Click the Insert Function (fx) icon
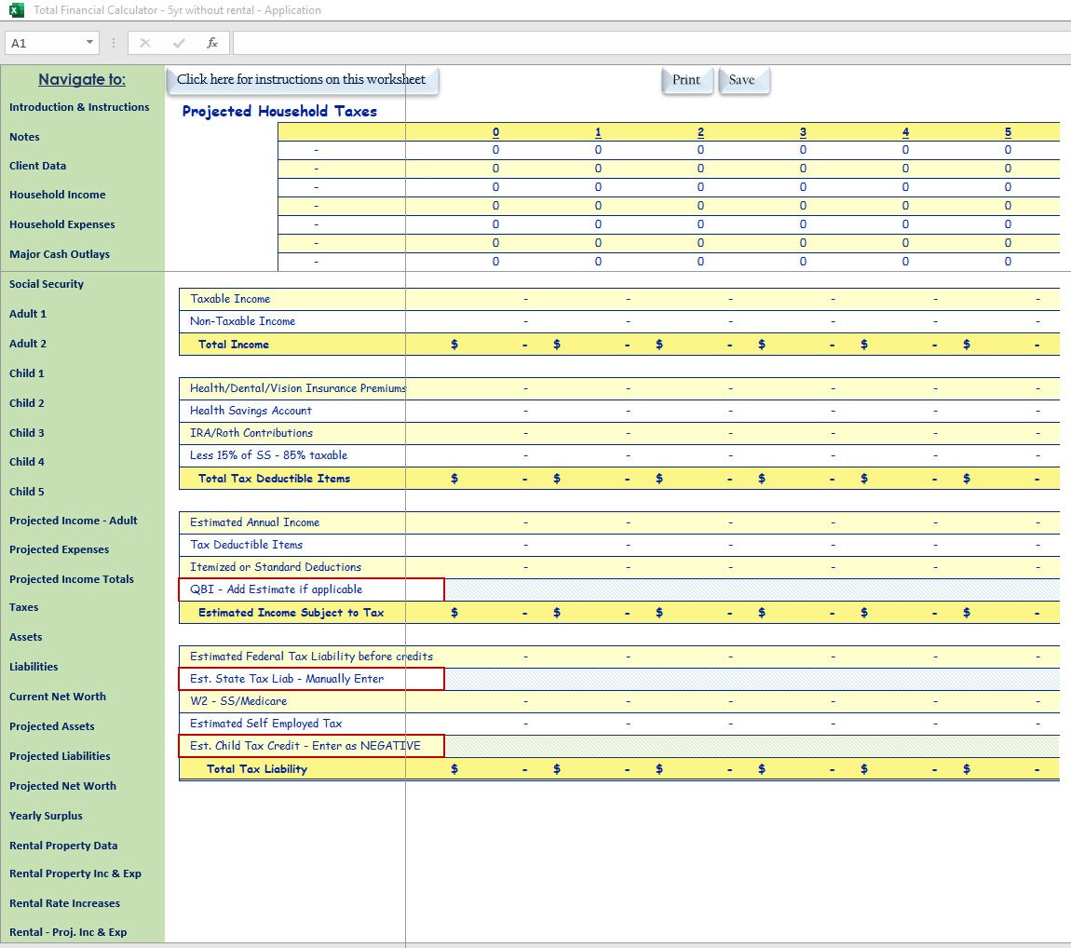This screenshot has width=1071, height=948. [x=212, y=42]
